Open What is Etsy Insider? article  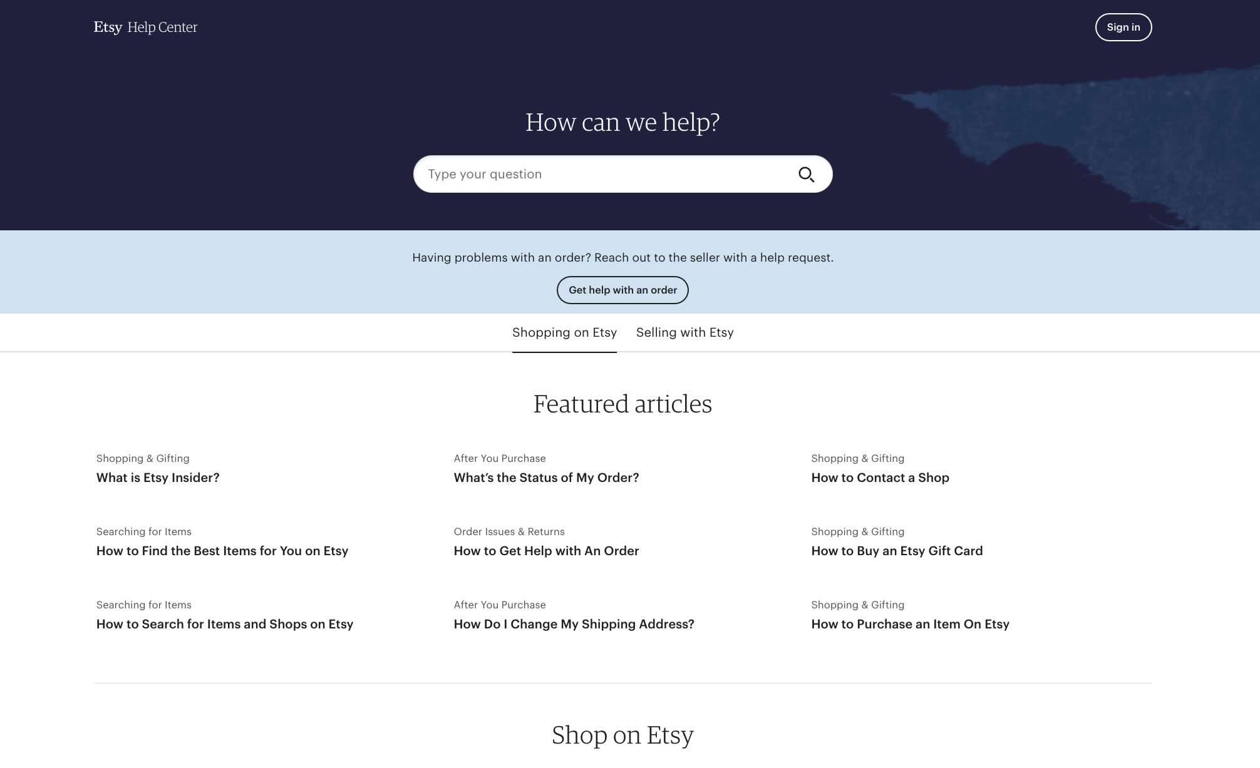pos(158,478)
